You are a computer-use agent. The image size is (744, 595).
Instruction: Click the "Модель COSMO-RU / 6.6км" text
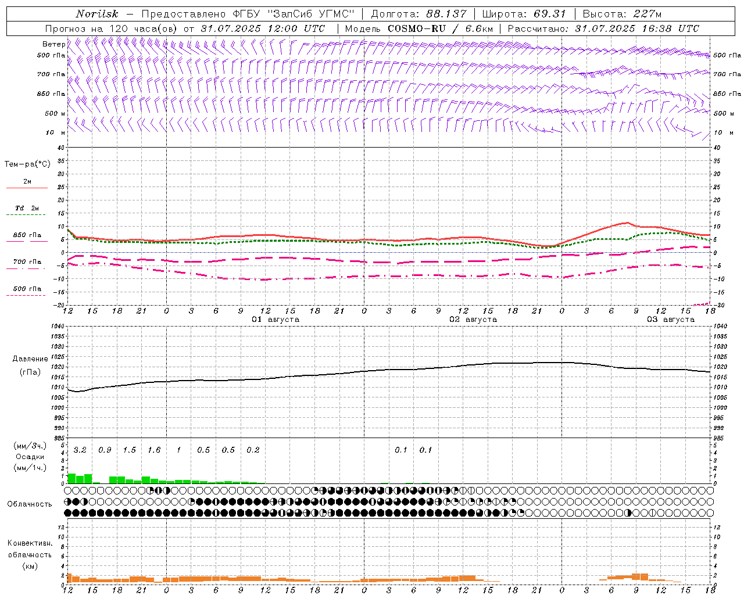(419, 28)
